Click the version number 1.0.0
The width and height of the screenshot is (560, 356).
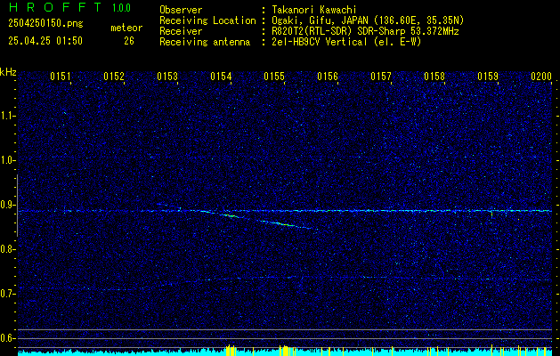tap(121, 7)
